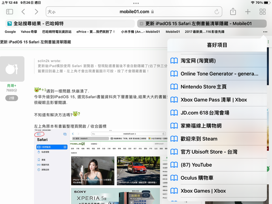This screenshot has width=272, height=204.
Task: Open 歡迎來到 Steam bookmark
Action: click(217, 139)
